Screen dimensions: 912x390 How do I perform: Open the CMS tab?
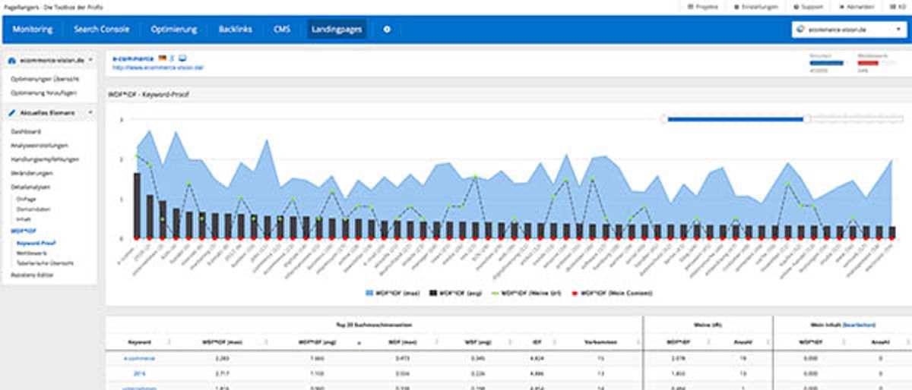(282, 30)
